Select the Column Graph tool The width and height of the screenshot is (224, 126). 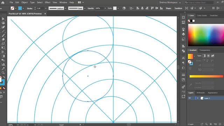pyautogui.click(x=3, y=64)
